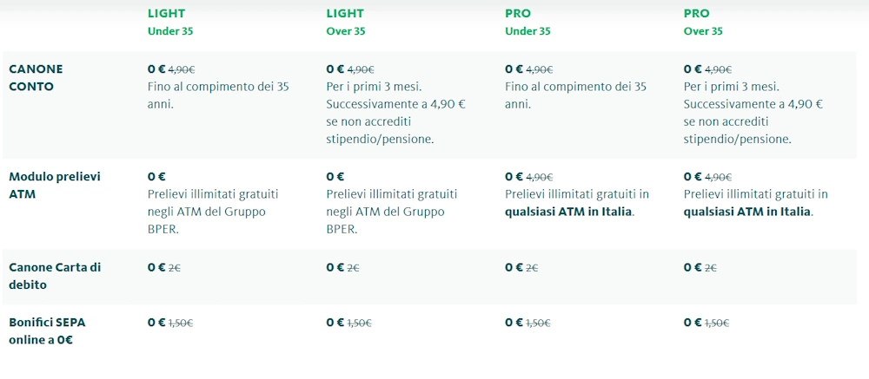
Task: Click the 0 € SEPA transfer price for LIGHT Under 35
Action: [x=156, y=322]
